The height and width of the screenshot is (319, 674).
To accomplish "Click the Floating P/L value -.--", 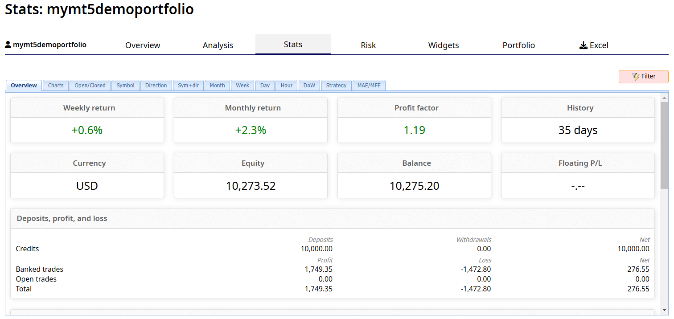I will coord(578,186).
